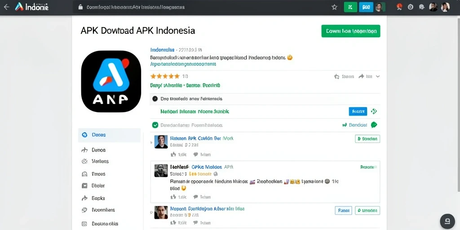
Task: Open the Naponf Bamildeyan commenter name link
Action: point(207,209)
